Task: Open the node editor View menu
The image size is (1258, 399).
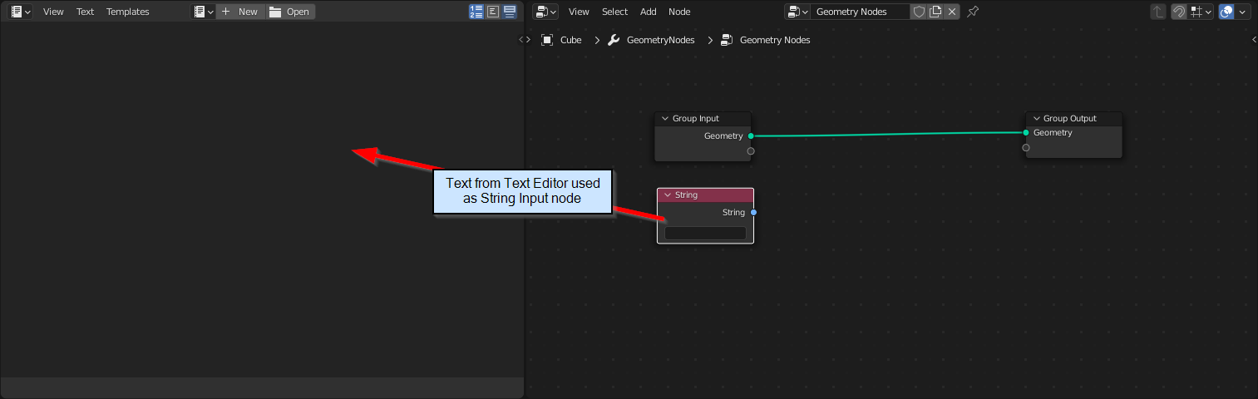Action: [579, 12]
